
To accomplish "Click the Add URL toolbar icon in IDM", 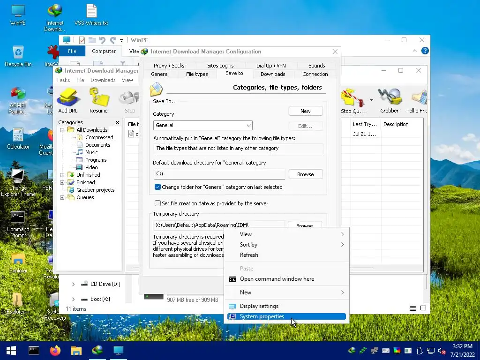I will (68, 100).
